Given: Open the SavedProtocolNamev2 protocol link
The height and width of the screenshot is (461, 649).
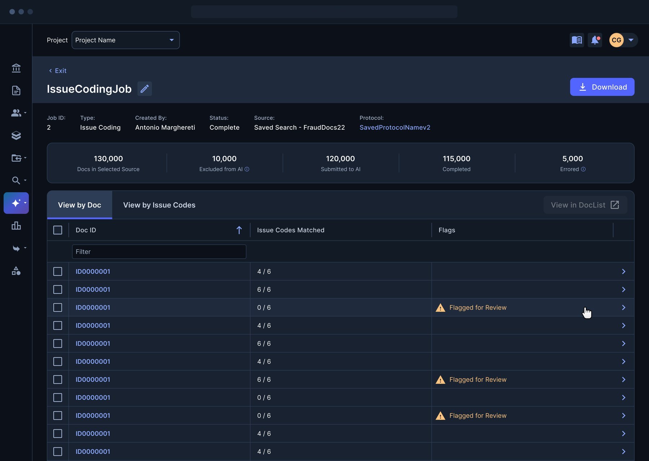Looking at the screenshot, I should coord(395,127).
